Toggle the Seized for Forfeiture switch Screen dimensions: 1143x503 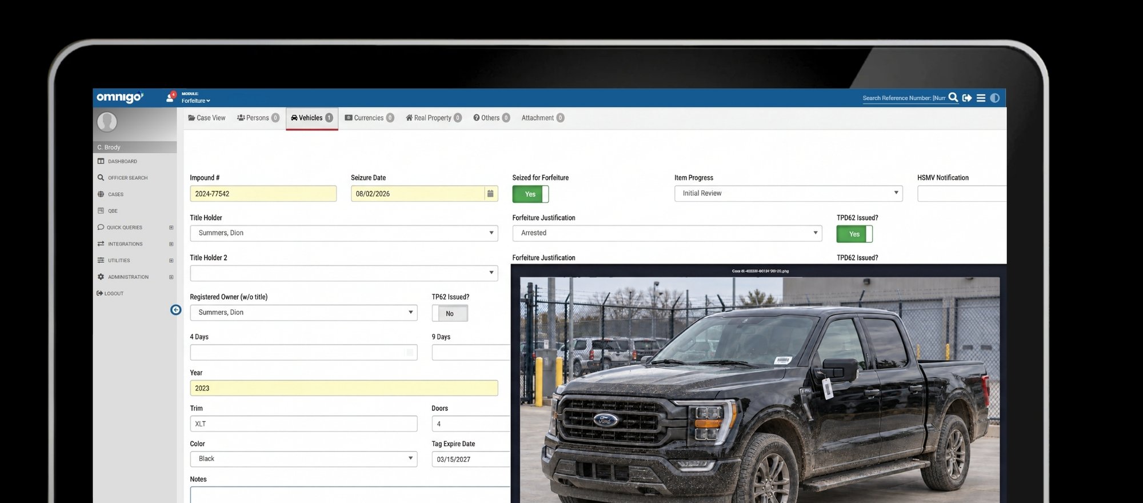pos(530,194)
